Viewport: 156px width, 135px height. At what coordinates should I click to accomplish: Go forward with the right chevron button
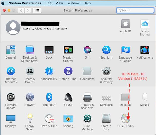[28, 10]
